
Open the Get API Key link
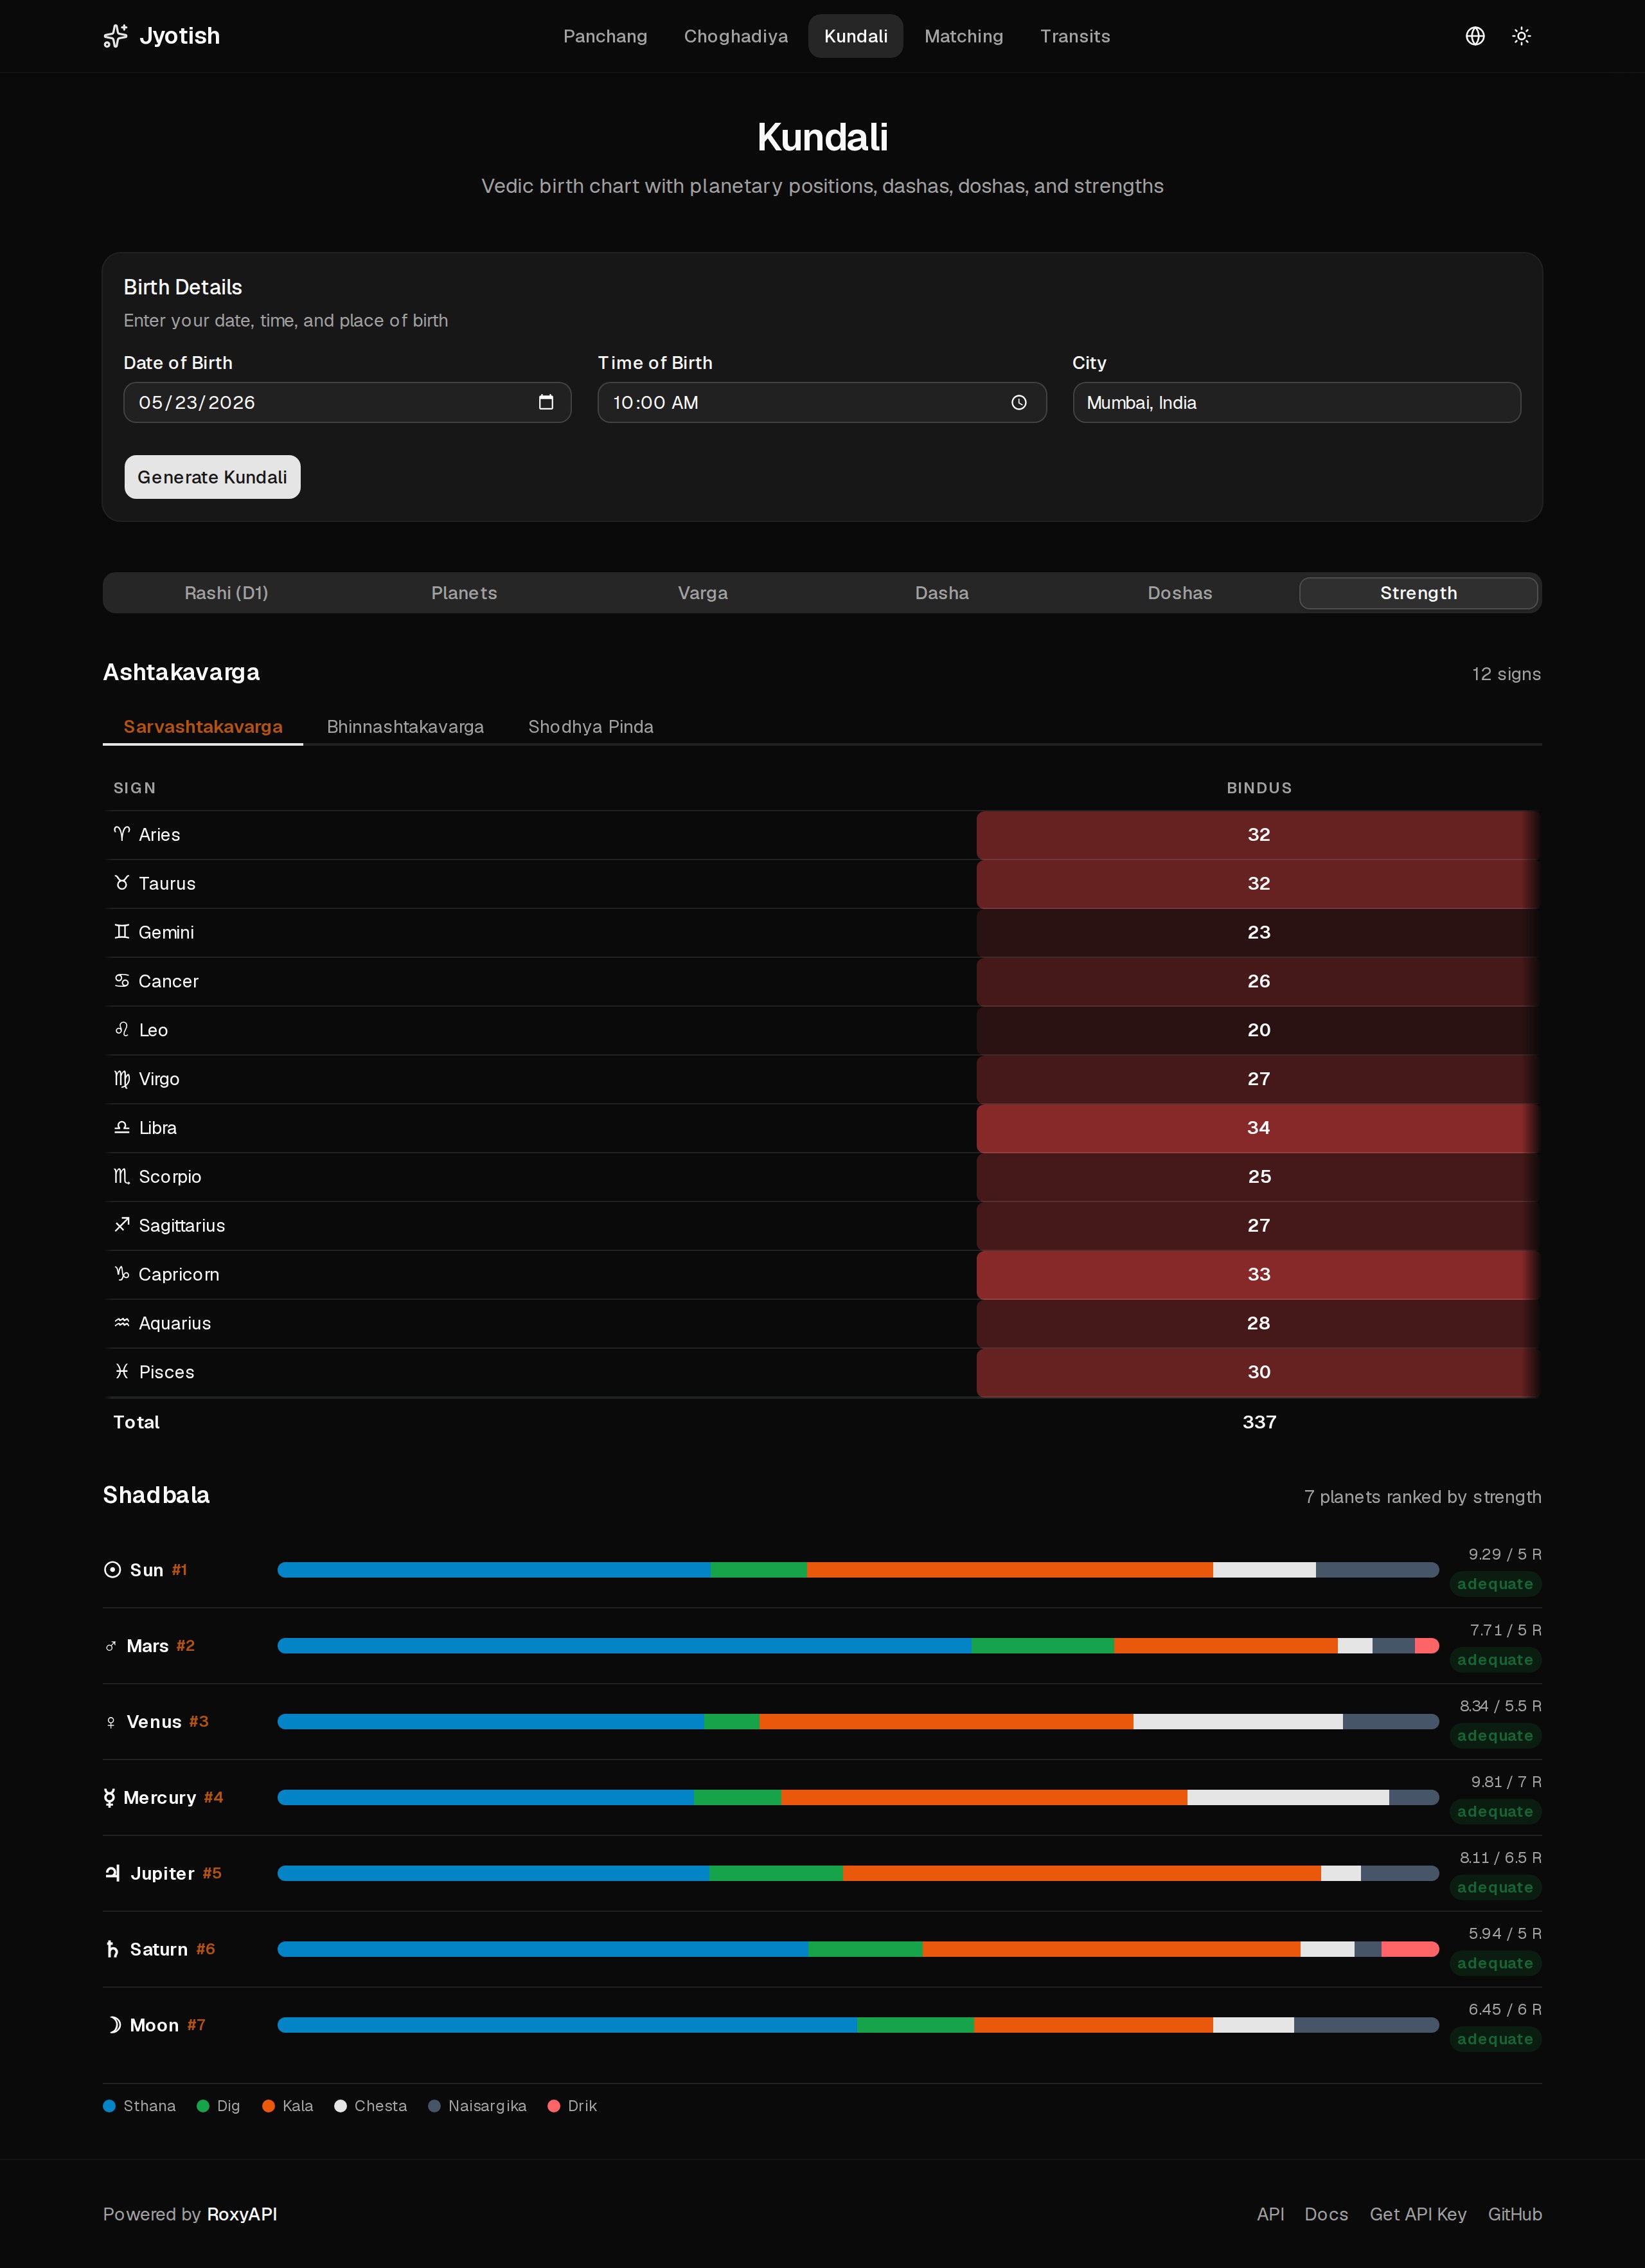click(x=1418, y=2214)
